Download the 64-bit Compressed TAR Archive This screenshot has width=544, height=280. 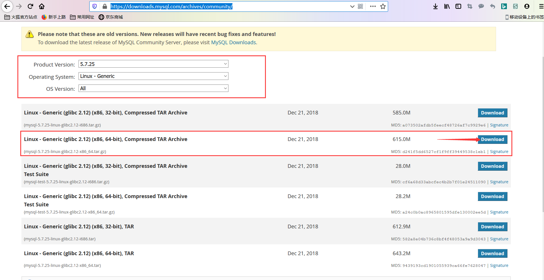[x=493, y=139]
